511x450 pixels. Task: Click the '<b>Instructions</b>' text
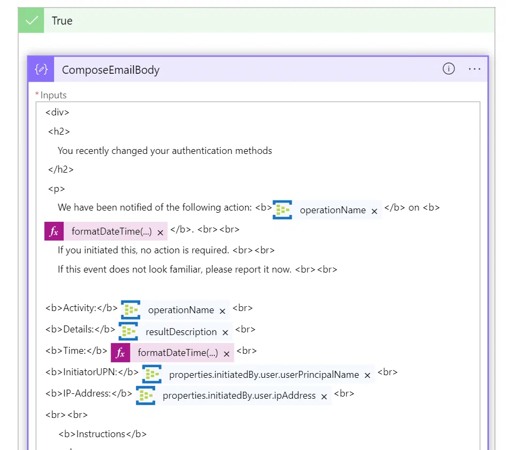click(103, 434)
